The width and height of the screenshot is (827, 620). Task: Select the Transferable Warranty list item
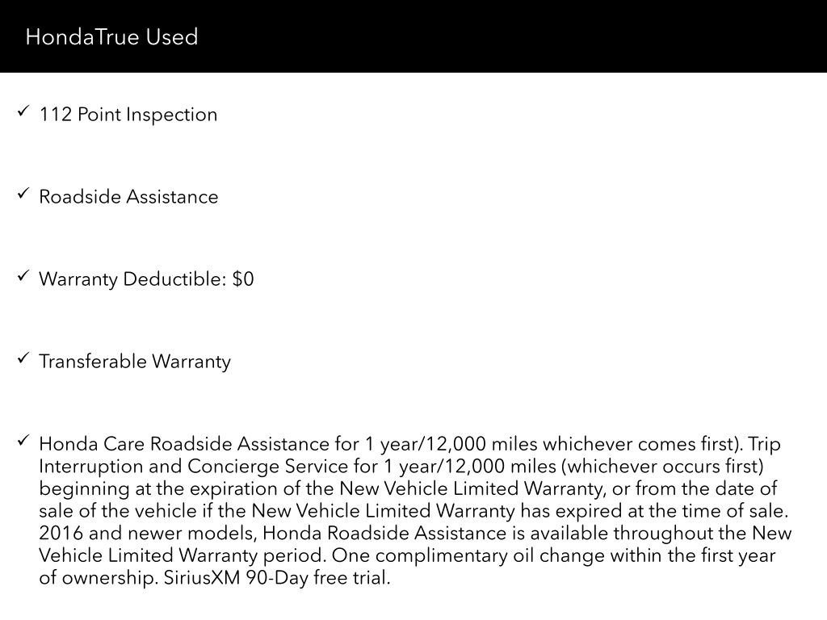[135, 362]
